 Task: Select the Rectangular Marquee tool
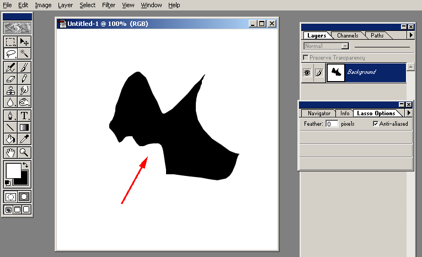click(10, 42)
